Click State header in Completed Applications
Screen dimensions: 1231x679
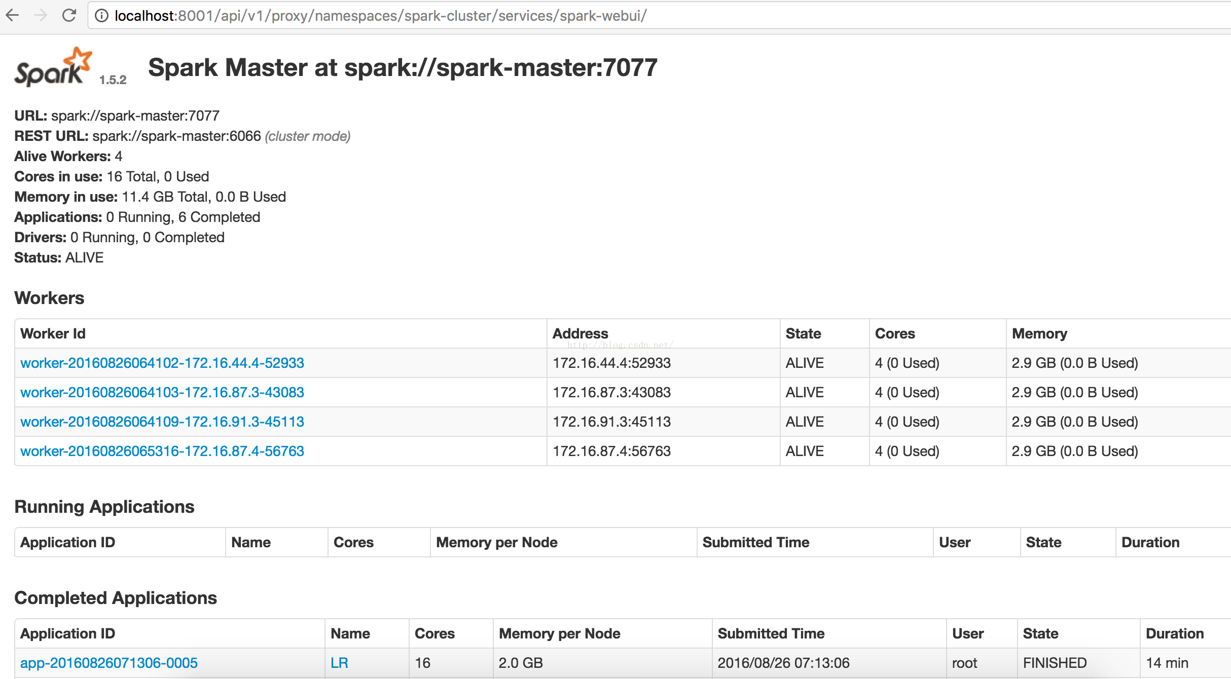1040,633
